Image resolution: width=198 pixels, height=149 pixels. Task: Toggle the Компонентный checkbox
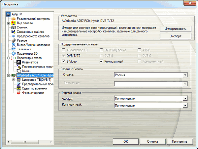coord(139,61)
